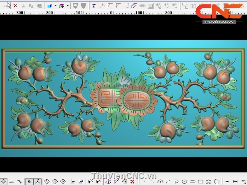The width and height of the screenshot is (247, 185).
Task: Expand dropdown arrow next to wireframe cube
Action: point(68,6)
